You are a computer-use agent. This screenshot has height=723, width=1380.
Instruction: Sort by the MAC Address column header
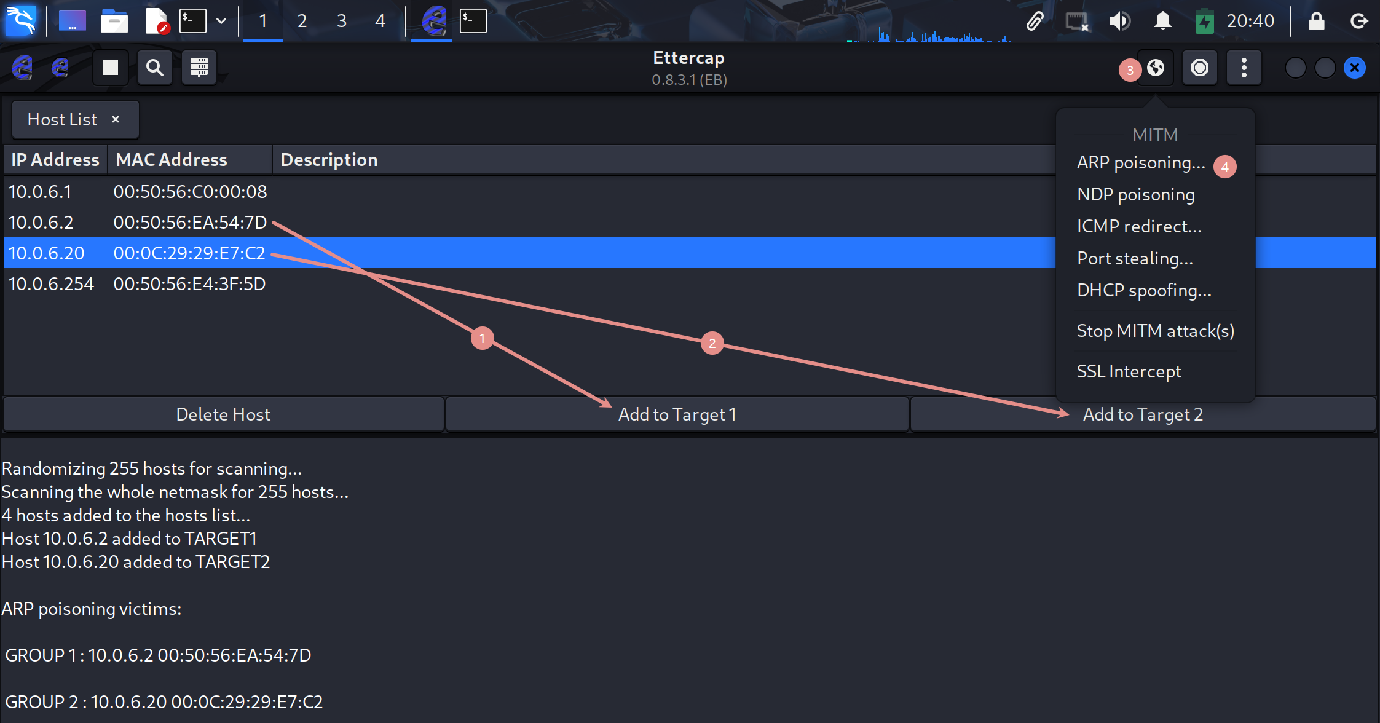172,160
